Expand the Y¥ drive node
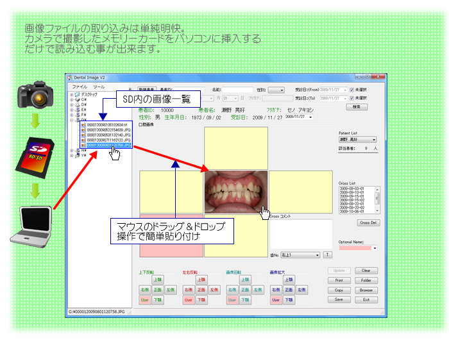The height and width of the screenshot is (343, 449). click(71, 155)
